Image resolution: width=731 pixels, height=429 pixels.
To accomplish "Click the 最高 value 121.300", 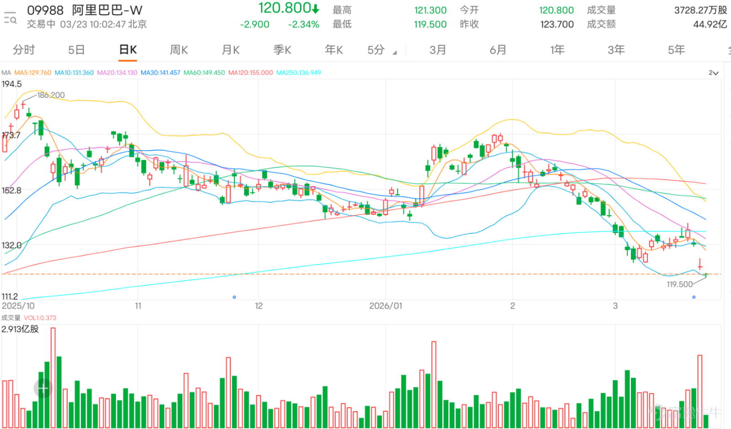I will [x=430, y=11].
